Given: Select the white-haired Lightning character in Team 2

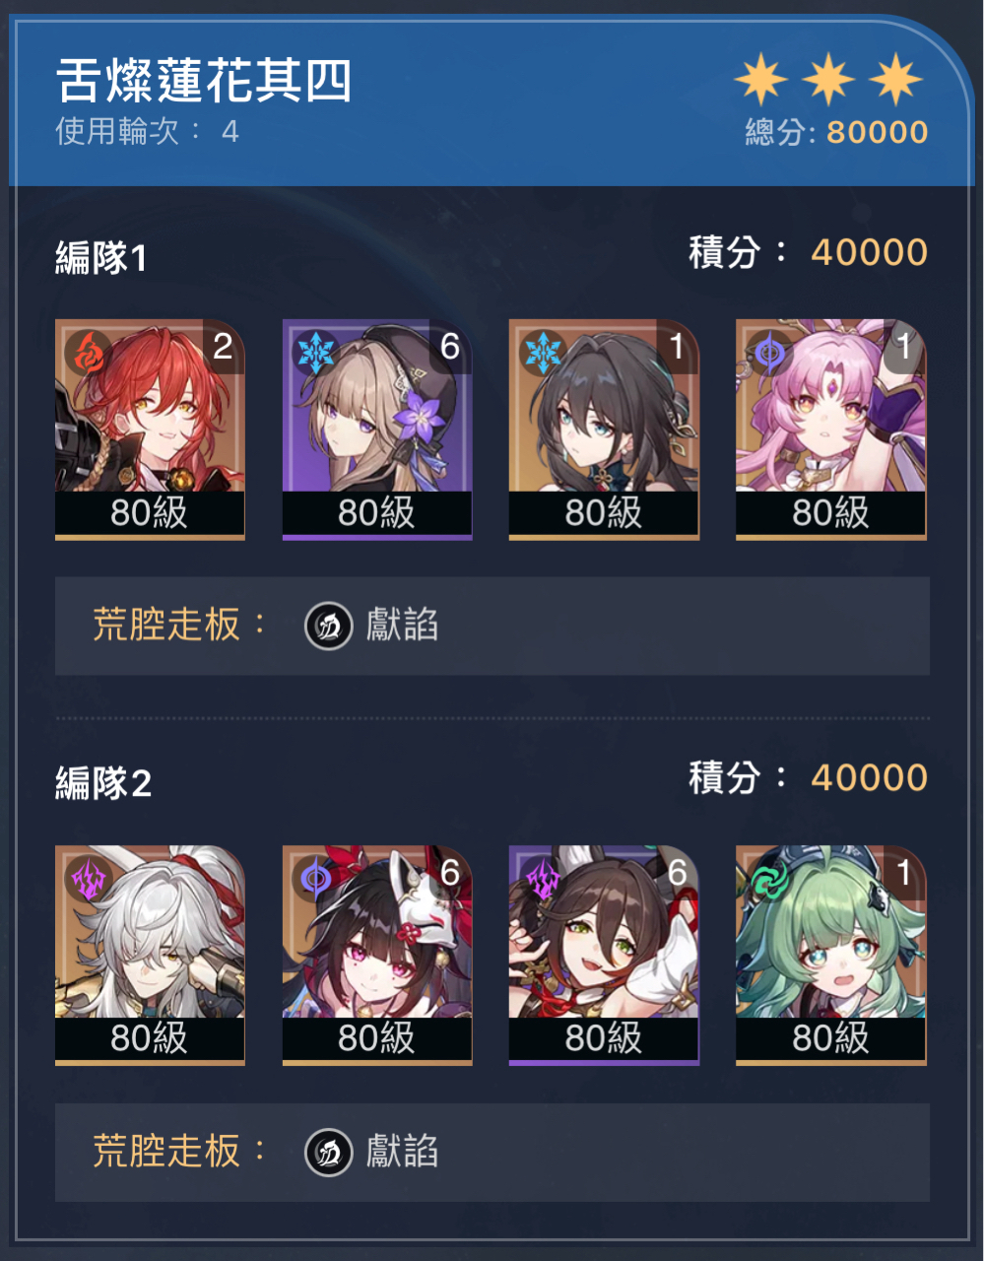Looking at the screenshot, I should point(150,955).
